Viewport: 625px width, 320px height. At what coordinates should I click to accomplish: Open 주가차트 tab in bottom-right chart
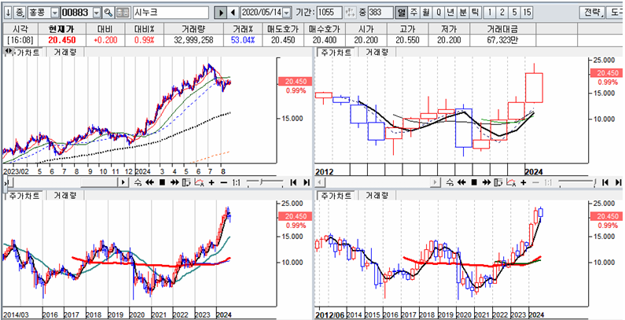(334, 194)
